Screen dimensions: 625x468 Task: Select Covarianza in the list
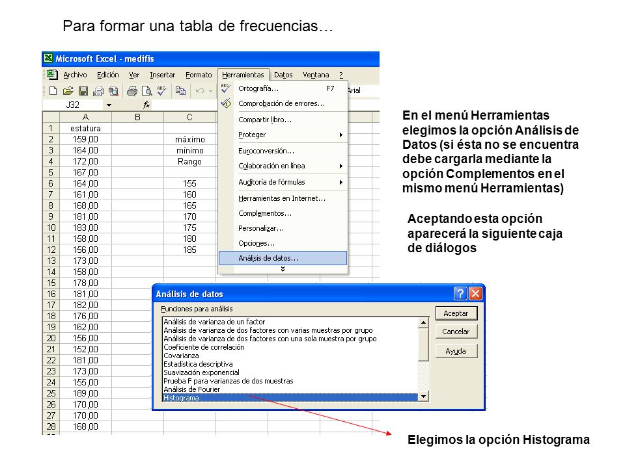tap(290, 356)
